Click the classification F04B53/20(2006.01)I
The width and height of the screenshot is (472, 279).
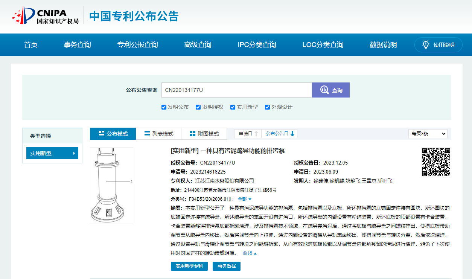pos(211,199)
